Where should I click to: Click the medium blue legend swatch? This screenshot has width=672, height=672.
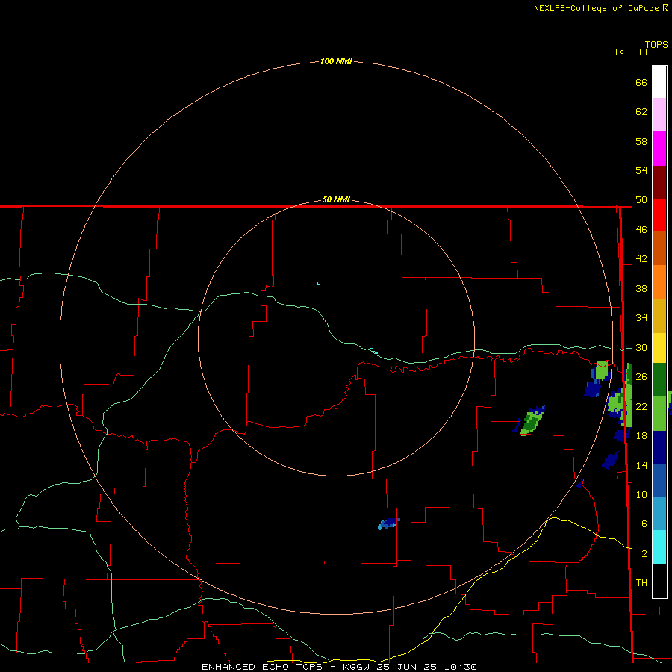pos(659,480)
